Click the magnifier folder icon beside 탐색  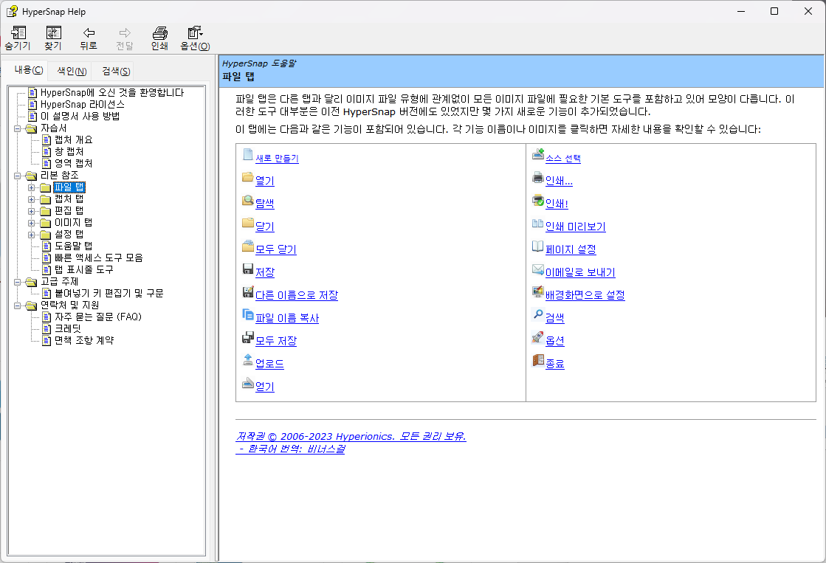click(x=248, y=200)
